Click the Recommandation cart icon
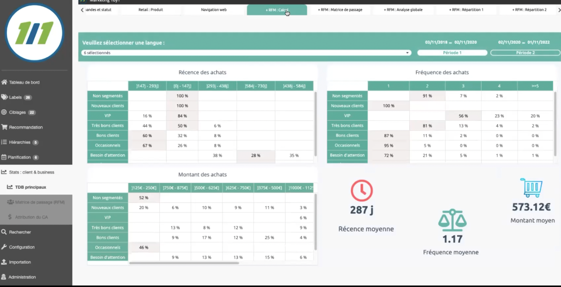 (x=4, y=127)
